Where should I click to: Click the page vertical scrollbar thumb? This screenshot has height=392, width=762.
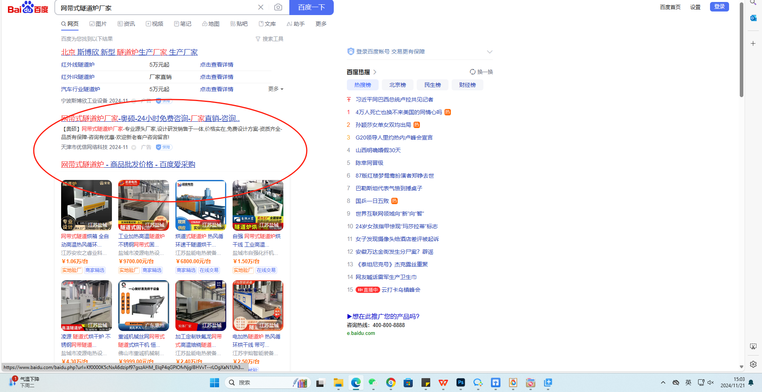[x=741, y=50]
